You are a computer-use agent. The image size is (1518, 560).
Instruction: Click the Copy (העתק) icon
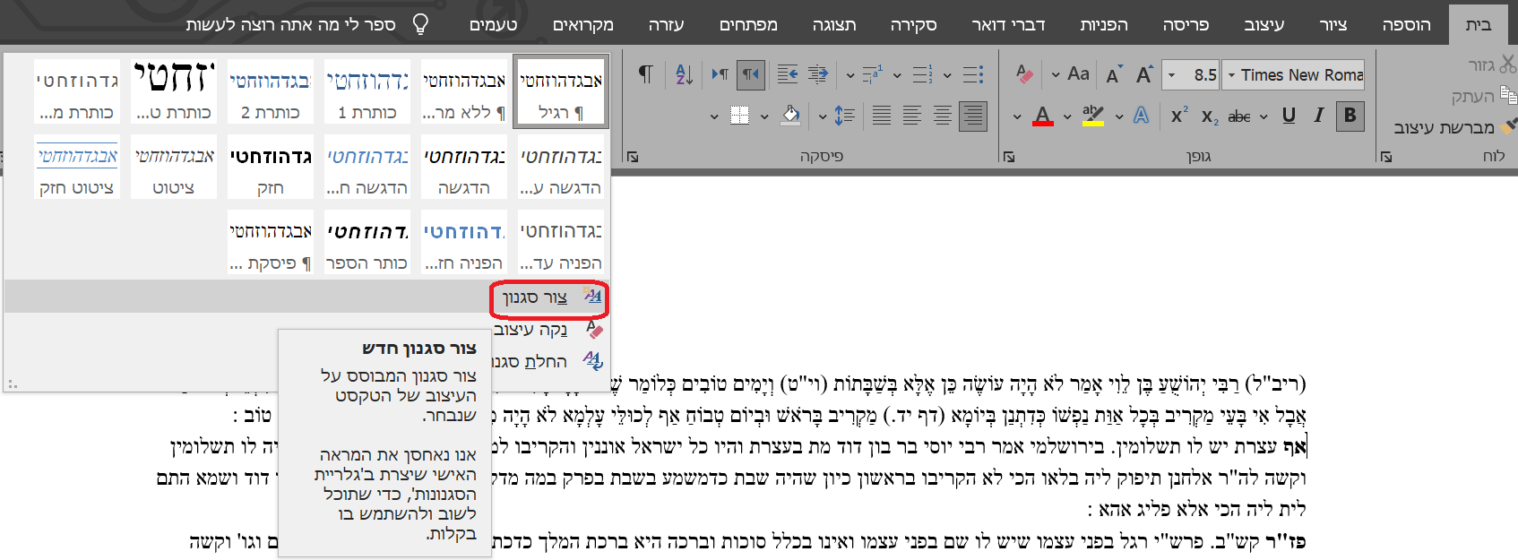[x=1508, y=95]
